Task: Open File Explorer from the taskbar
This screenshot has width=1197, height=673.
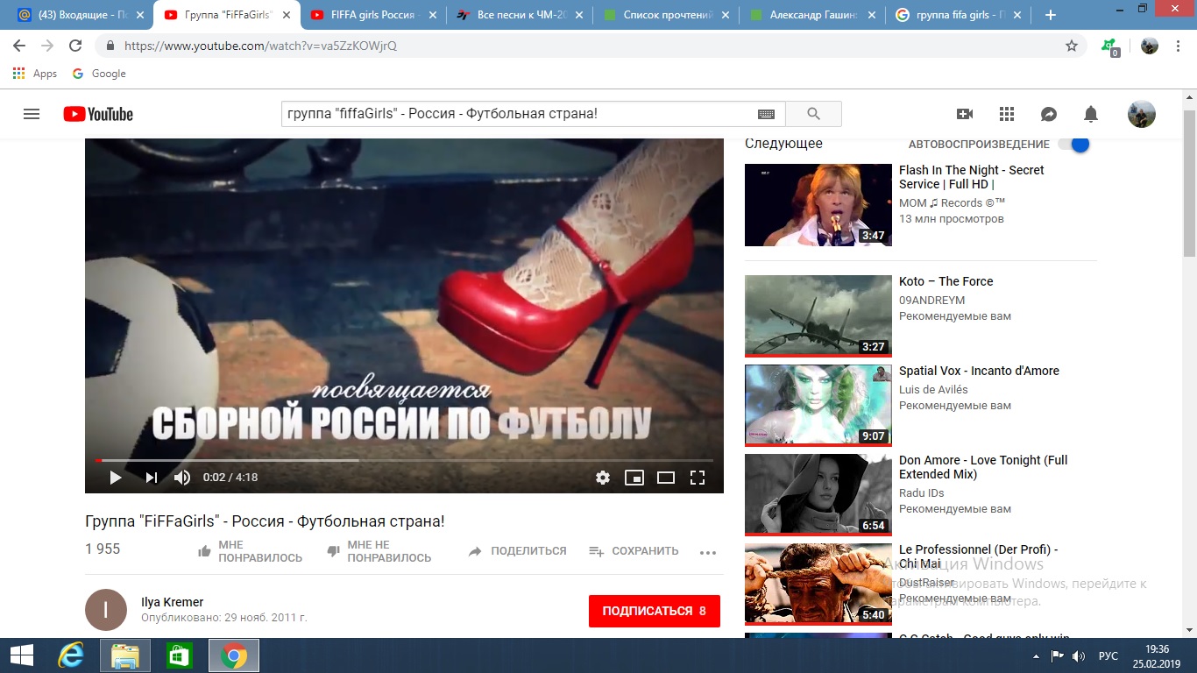Action: [125, 655]
